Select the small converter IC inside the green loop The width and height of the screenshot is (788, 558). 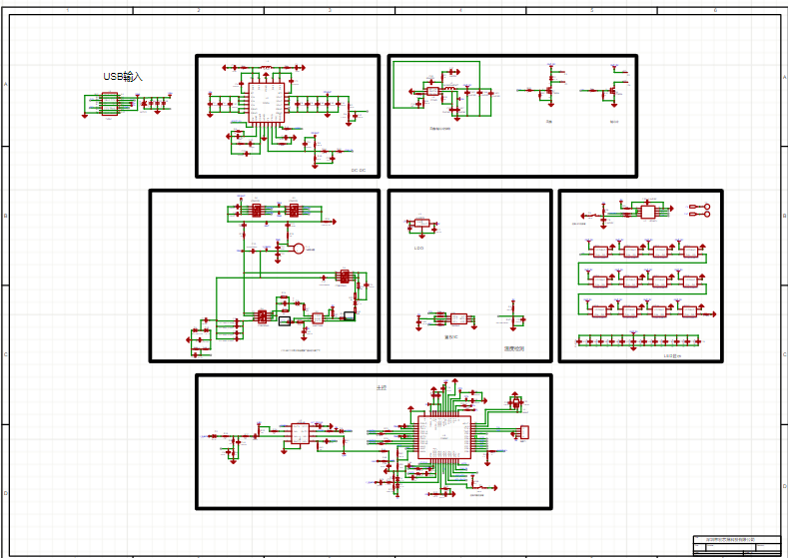pos(432,92)
